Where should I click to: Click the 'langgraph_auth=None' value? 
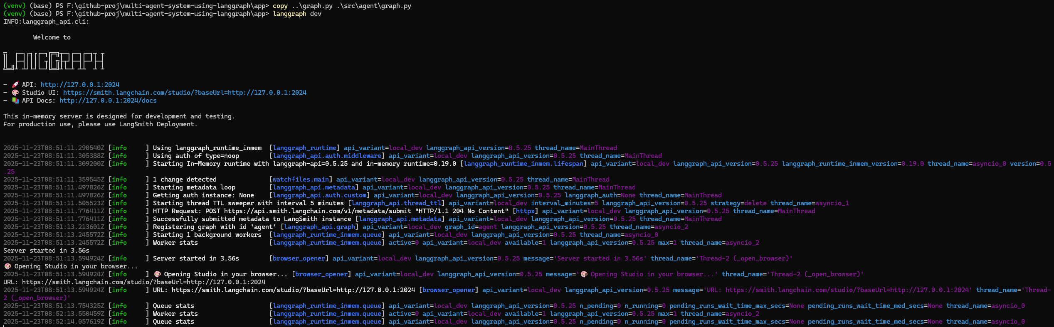[600, 195]
